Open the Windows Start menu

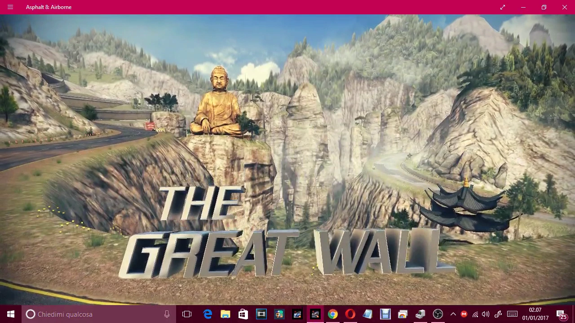(x=11, y=314)
